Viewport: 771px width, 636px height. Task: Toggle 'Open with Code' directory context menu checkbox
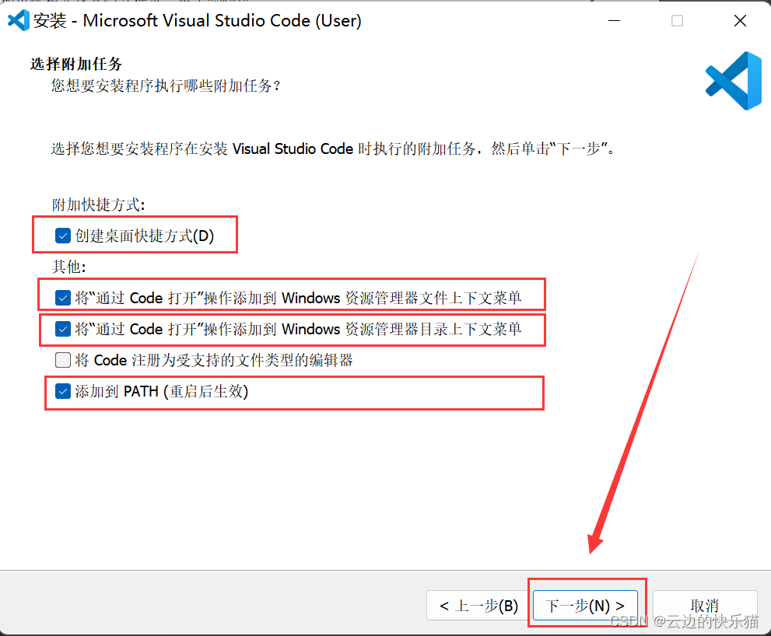pos(62,328)
